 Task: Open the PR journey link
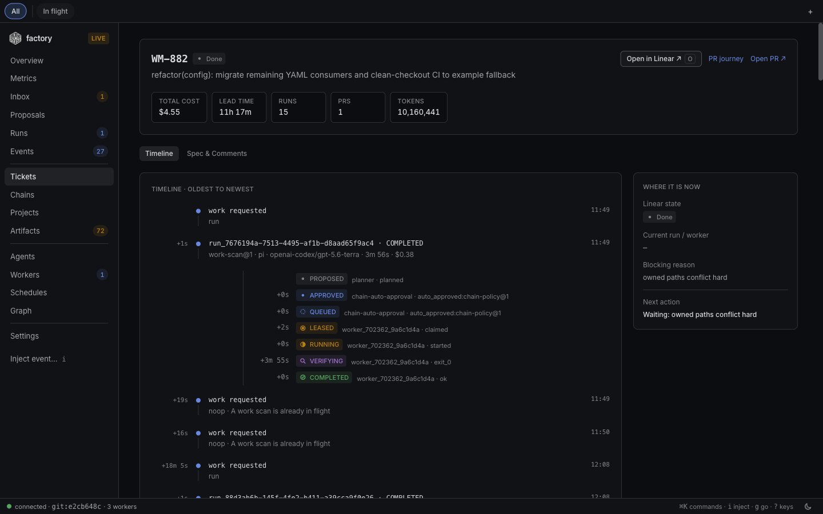click(726, 59)
